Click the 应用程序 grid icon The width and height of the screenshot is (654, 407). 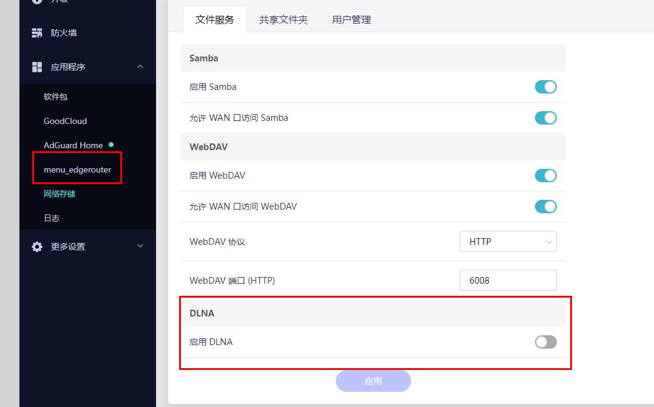pyautogui.click(x=37, y=67)
